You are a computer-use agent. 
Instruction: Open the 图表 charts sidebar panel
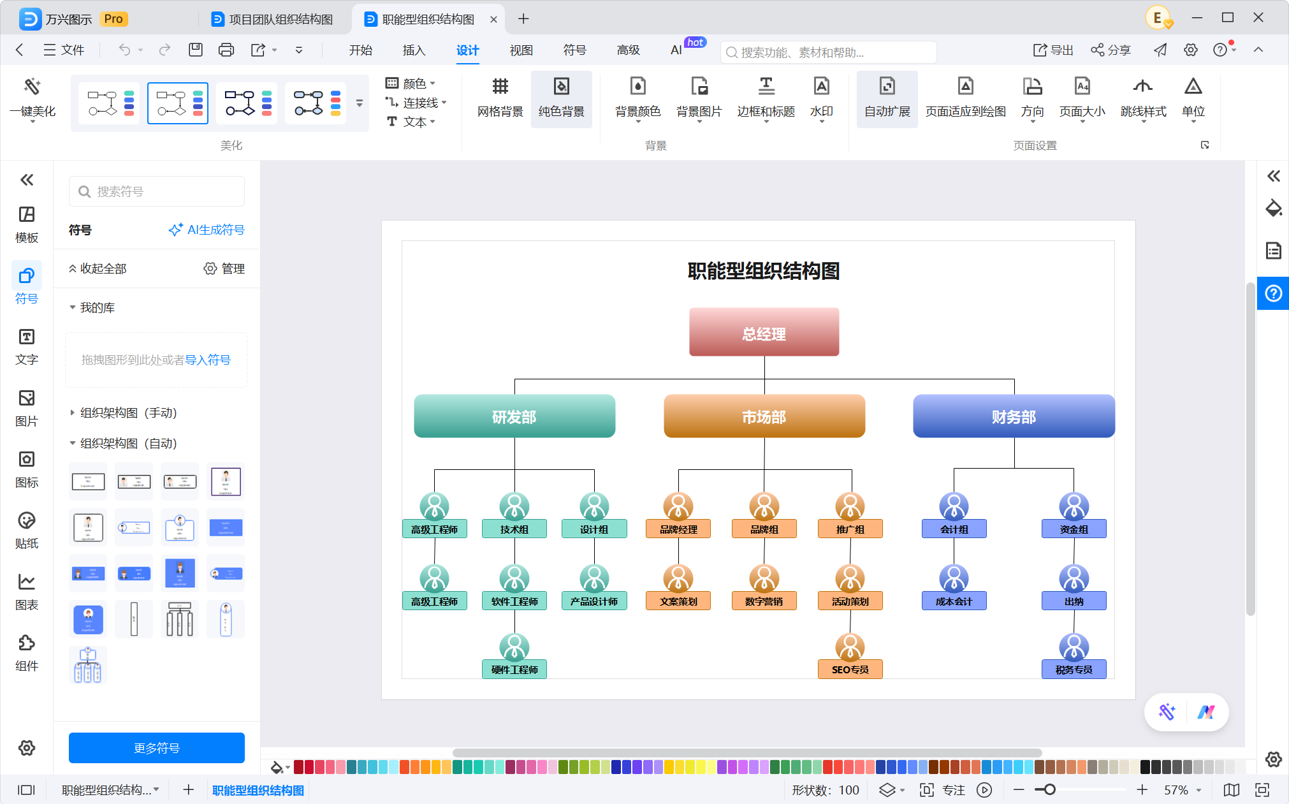(27, 592)
